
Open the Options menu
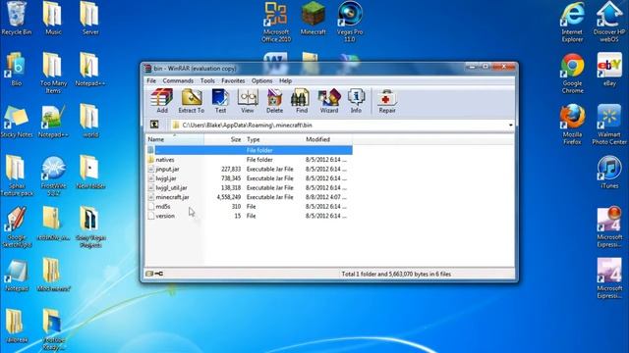click(x=262, y=80)
